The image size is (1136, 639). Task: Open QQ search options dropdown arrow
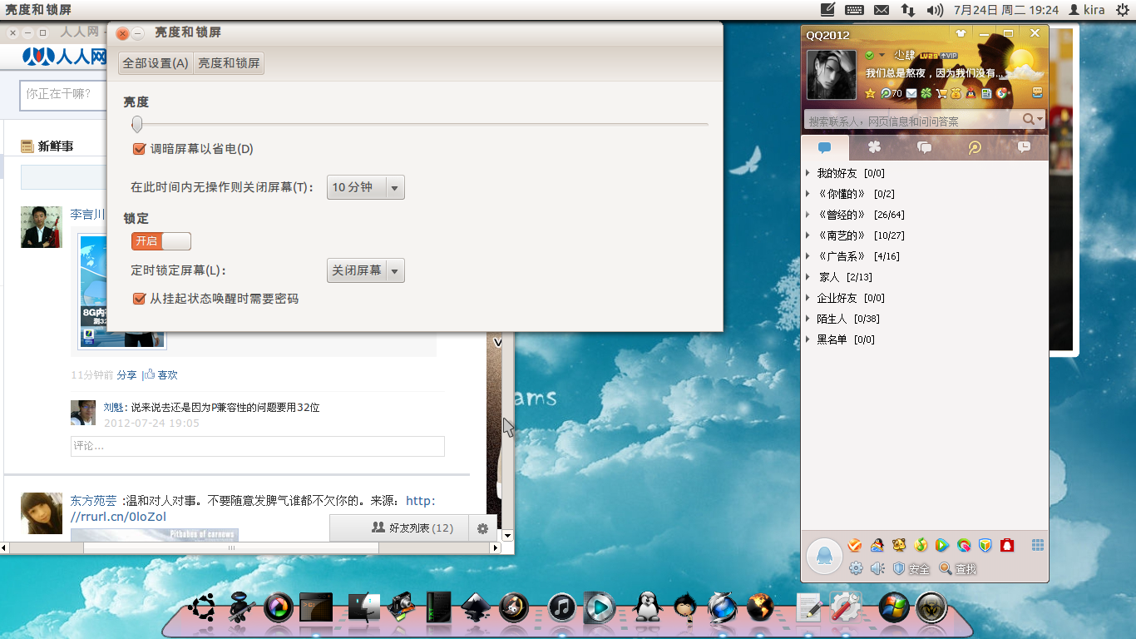coord(1040,120)
